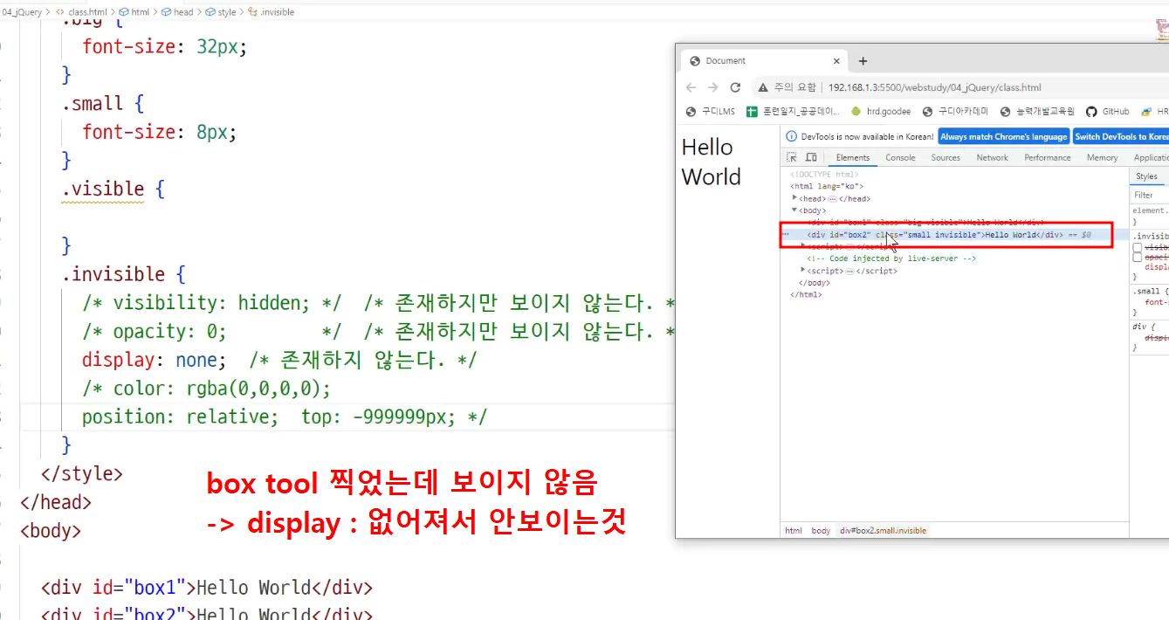Open the 구디아카데미 bookmark
This screenshot has height=620, width=1169.
click(x=955, y=112)
